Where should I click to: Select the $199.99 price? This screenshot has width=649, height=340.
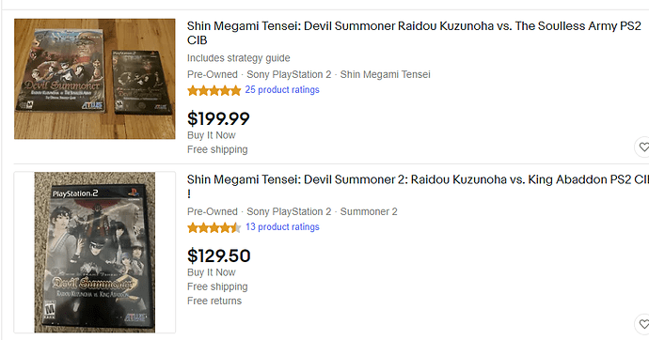coord(218,118)
